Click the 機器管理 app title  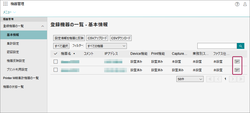coord(17,4)
